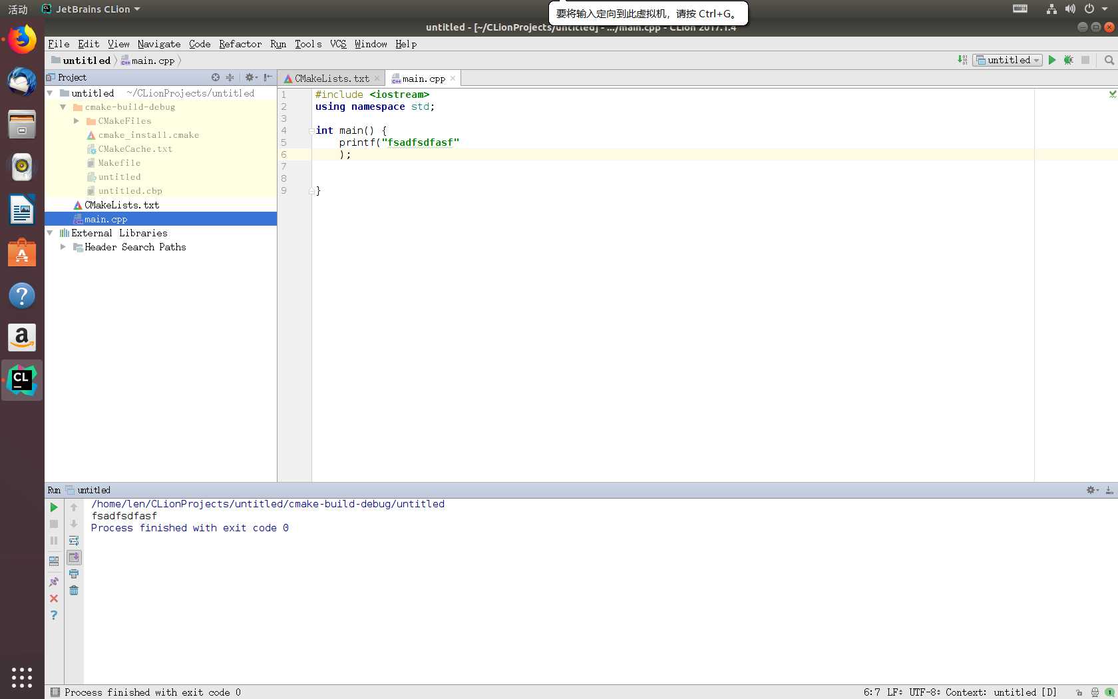
Task: Click the executable path link in console
Action: coord(268,504)
